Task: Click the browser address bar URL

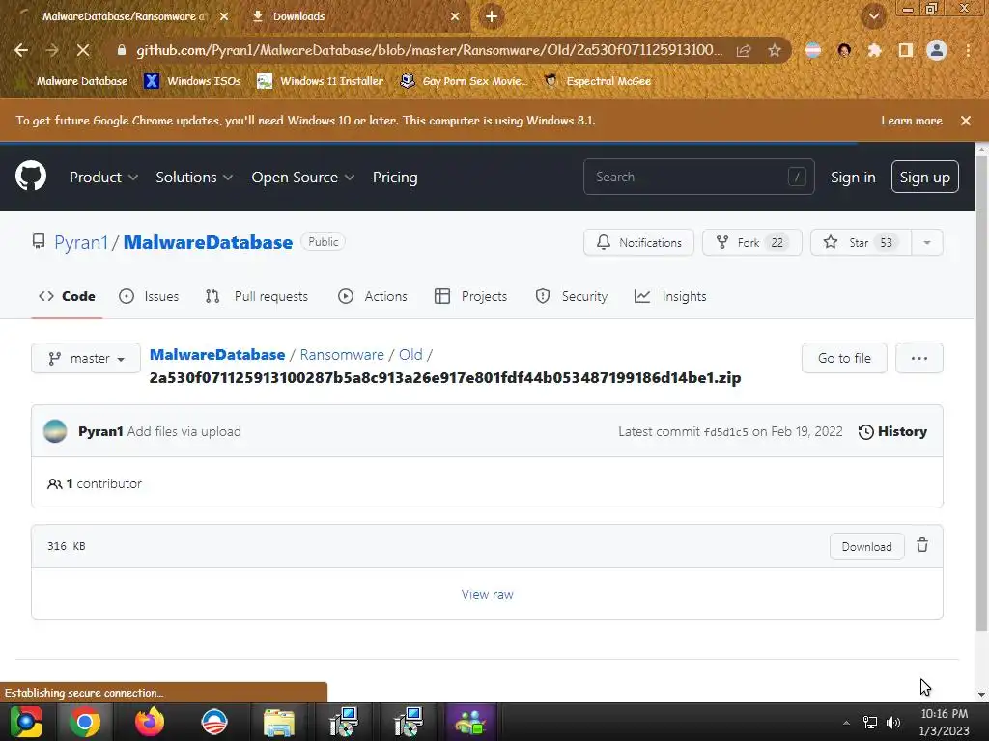Action: (x=429, y=50)
